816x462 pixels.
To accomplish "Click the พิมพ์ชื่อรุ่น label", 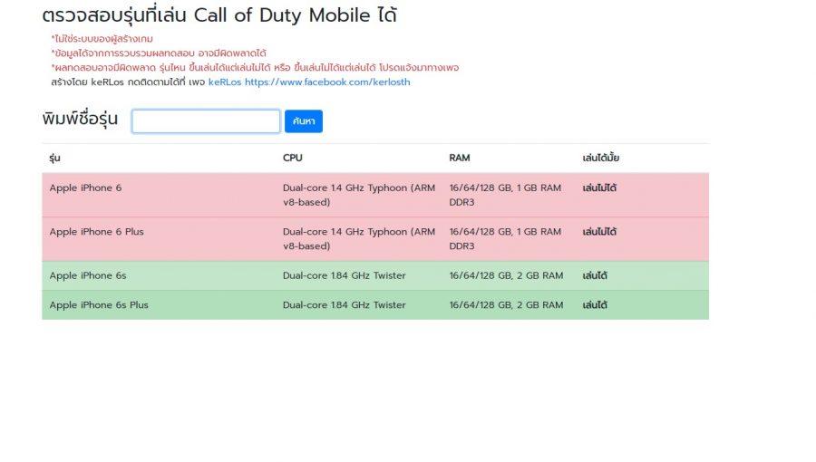I will (x=80, y=119).
